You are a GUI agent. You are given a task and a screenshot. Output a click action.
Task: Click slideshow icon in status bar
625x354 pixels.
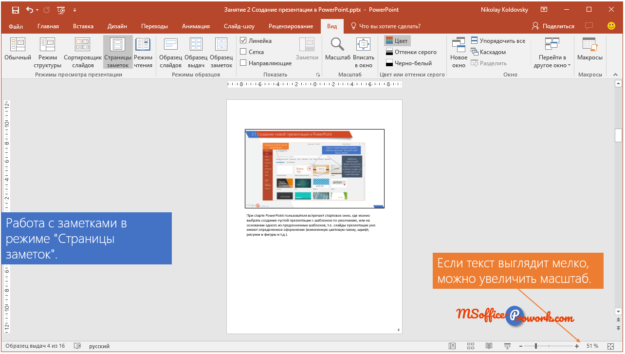507,346
